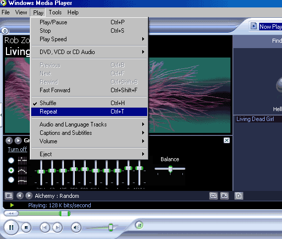Expand the Volume submenu
The height and width of the screenshot is (239, 282).
89,141
